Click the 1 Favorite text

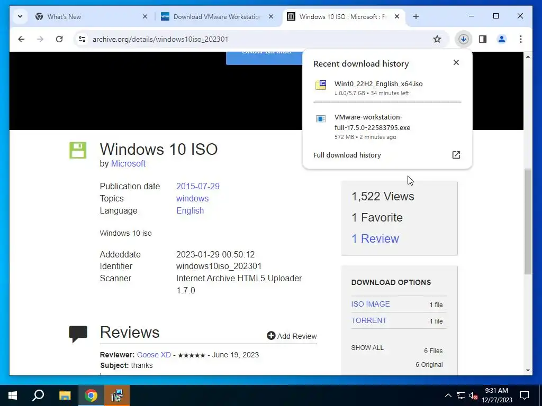[377, 217]
